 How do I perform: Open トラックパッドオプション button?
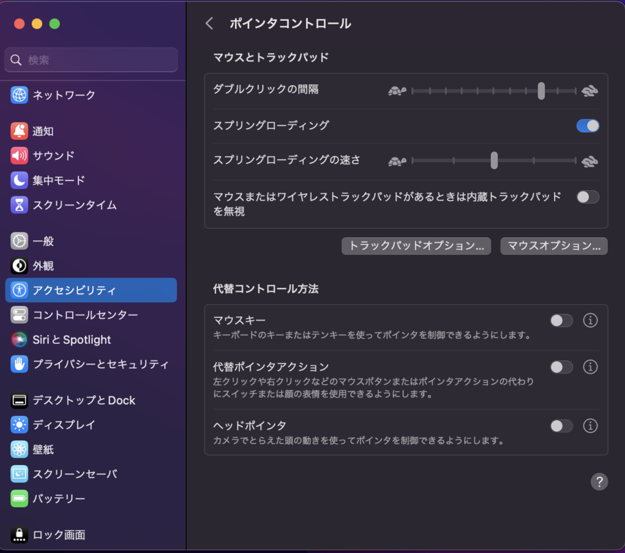tap(416, 246)
